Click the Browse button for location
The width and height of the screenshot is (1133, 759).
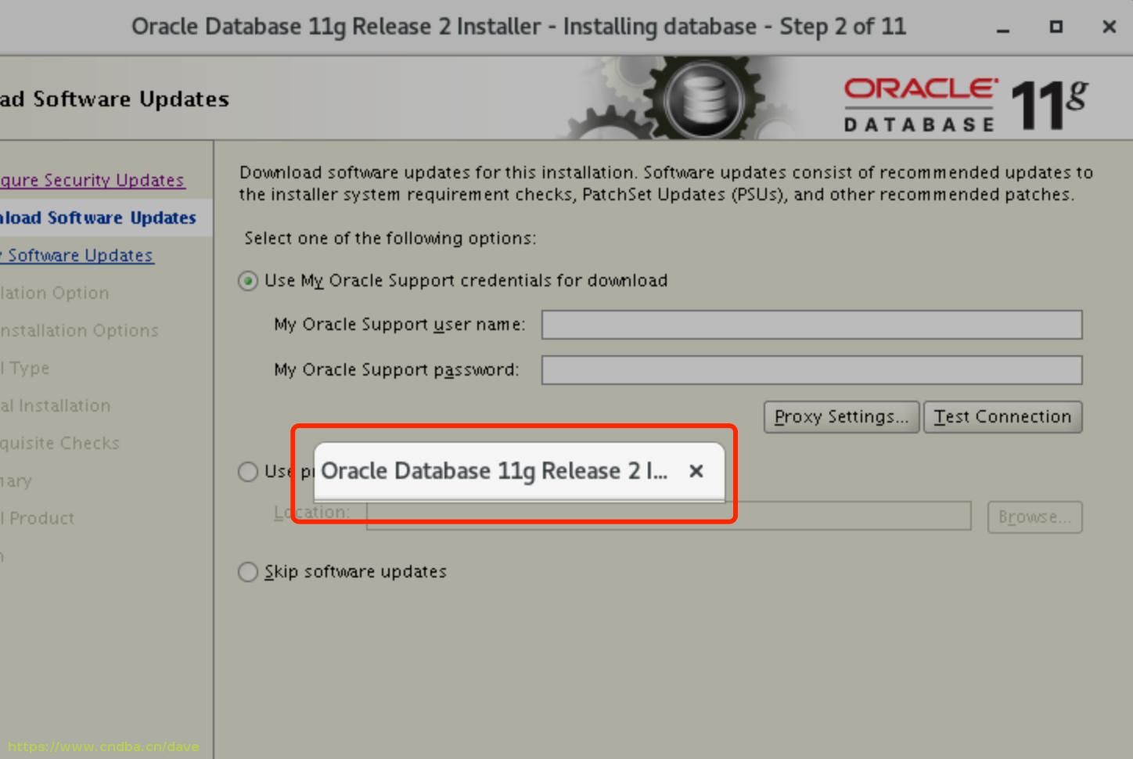[x=1034, y=517]
